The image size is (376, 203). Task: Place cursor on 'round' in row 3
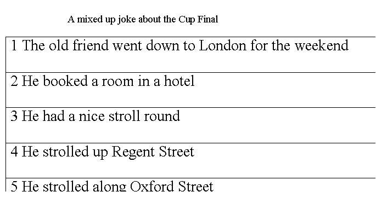coord(162,116)
